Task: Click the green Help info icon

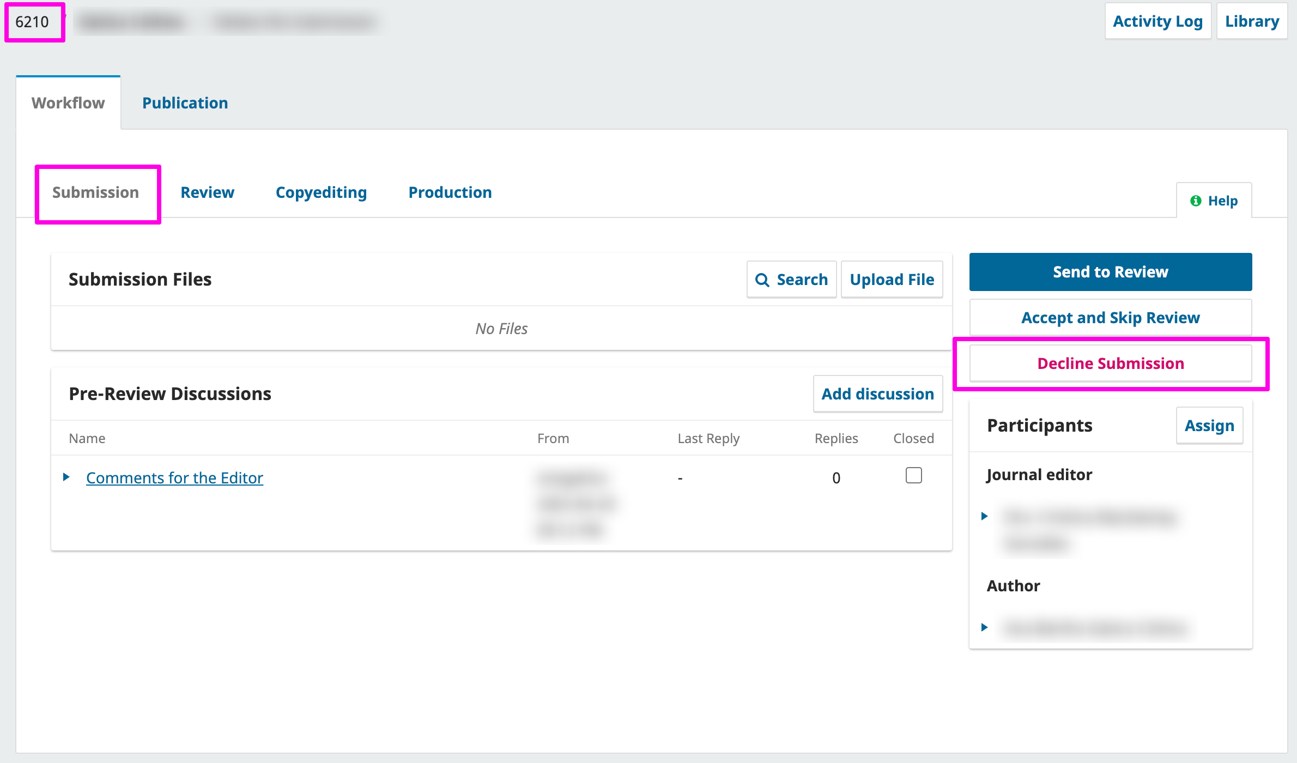Action: [1196, 201]
